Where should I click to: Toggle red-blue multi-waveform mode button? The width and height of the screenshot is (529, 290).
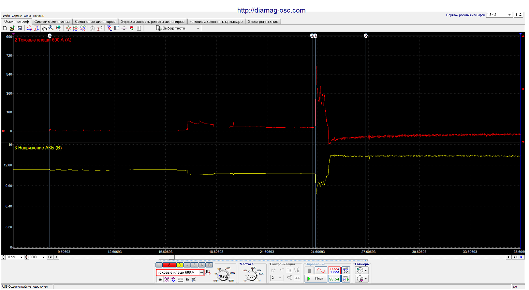[334, 271]
